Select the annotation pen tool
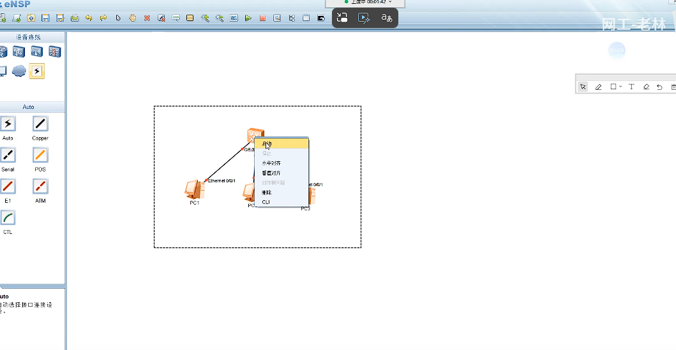 (598, 87)
